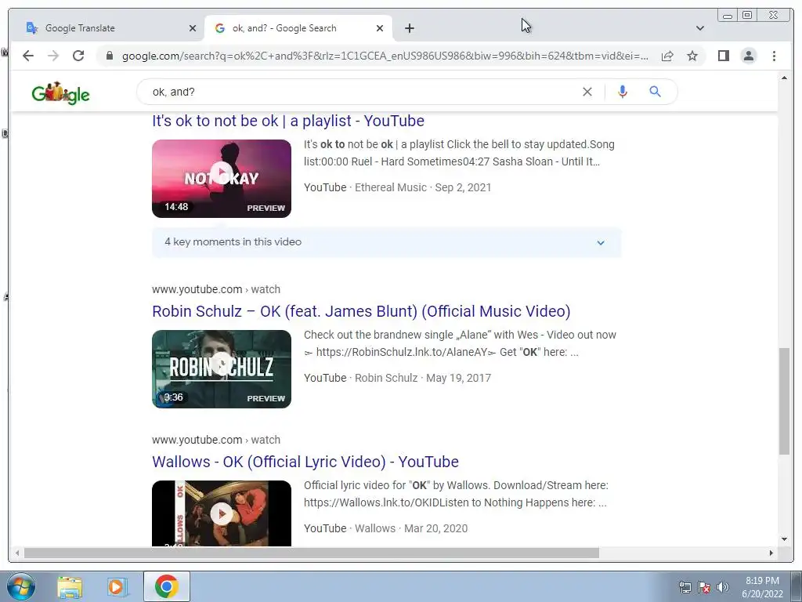Open the Windows Start button
The image size is (802, 602).
(x=21, y=586)
